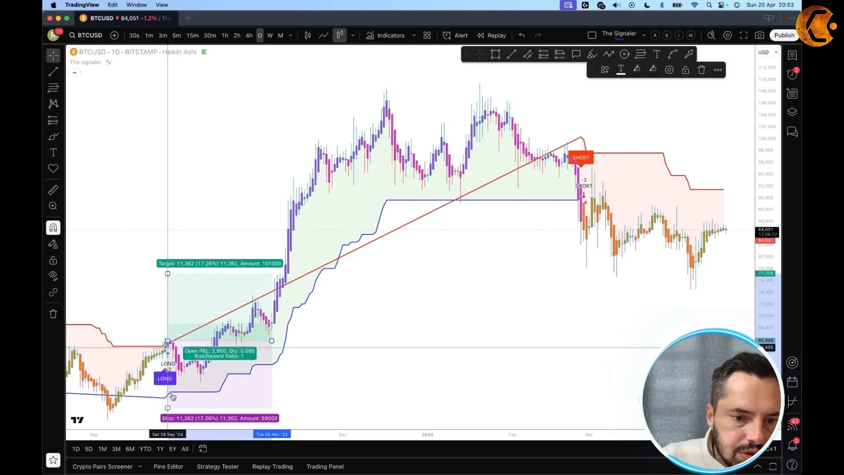Select the YTD date range
The width and height of the screenshot is (844, 475).
145,449
